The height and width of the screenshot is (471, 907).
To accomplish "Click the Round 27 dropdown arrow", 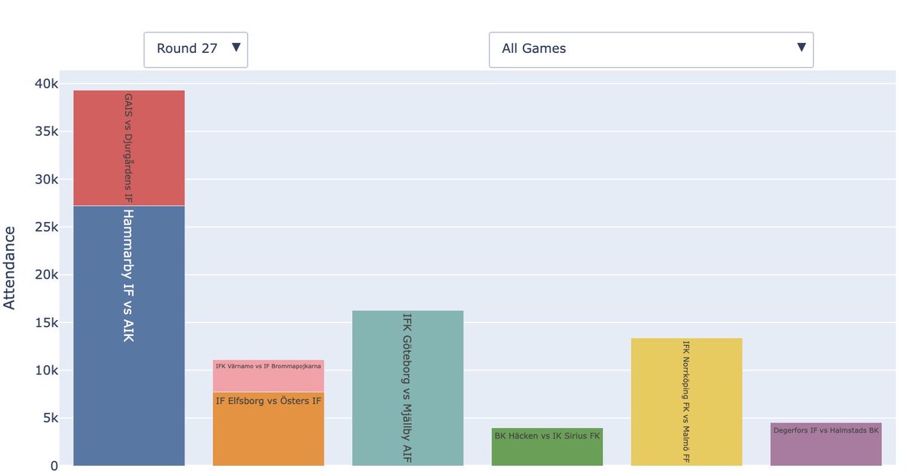I will click(x=237, y=48).
